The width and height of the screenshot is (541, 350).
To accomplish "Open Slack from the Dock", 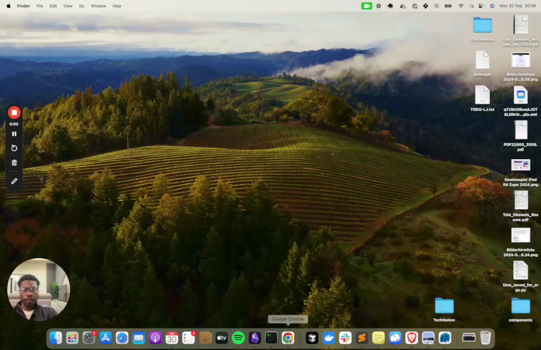I will coord(345,338).
